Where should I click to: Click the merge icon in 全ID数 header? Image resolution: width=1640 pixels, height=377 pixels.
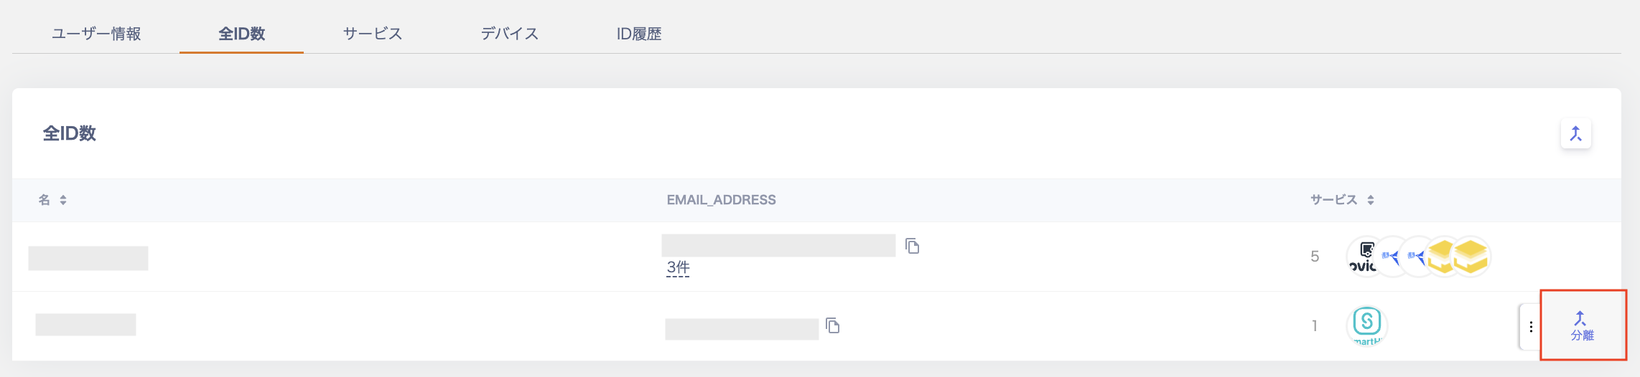1575,134
